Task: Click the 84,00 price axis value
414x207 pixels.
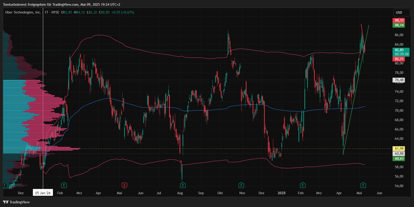Action: 399,44
